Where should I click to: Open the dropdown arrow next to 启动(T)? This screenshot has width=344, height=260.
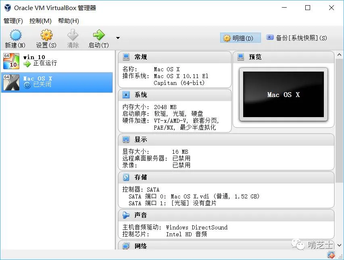coord(118,38)
